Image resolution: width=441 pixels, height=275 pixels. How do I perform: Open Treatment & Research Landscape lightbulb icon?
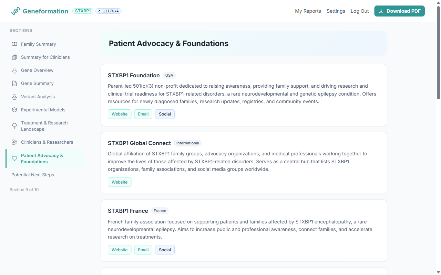pos(14,126)
